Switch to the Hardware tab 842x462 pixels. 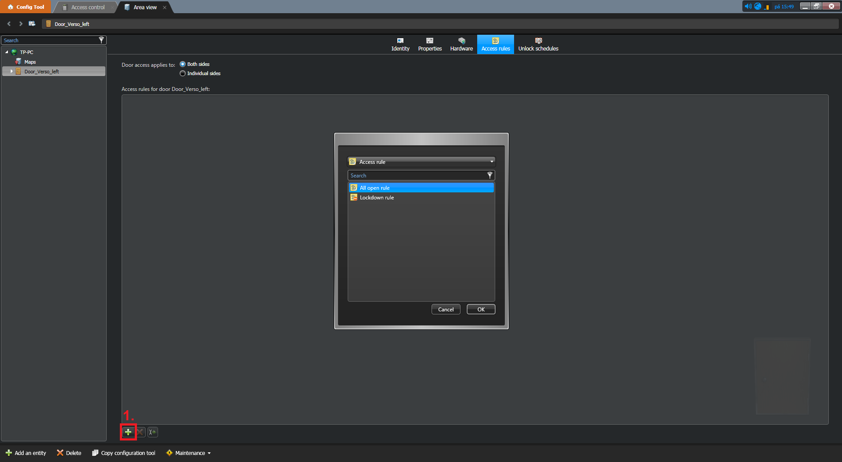tap(461, 44)
